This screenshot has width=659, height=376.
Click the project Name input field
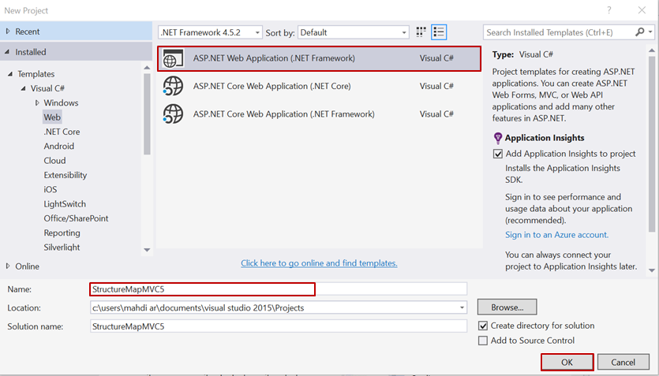(279, 289)
